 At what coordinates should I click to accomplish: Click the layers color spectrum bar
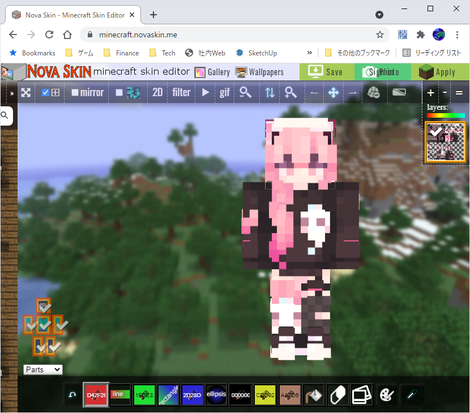coord(446,115)
